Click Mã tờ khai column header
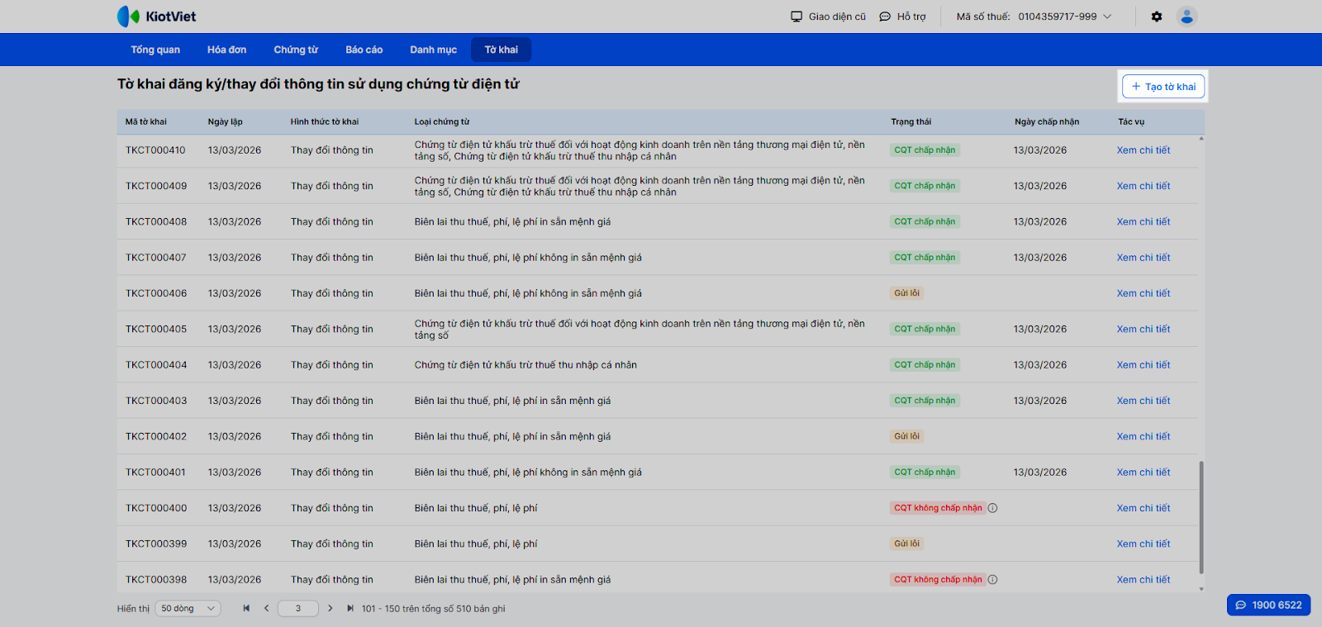The width and height of the screenshot is (1322, 627). pyautogui.click(x=146, y=121)
